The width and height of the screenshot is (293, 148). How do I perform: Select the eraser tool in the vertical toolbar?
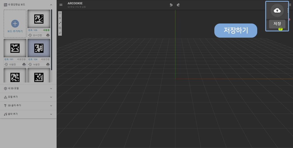coord(60,33)
